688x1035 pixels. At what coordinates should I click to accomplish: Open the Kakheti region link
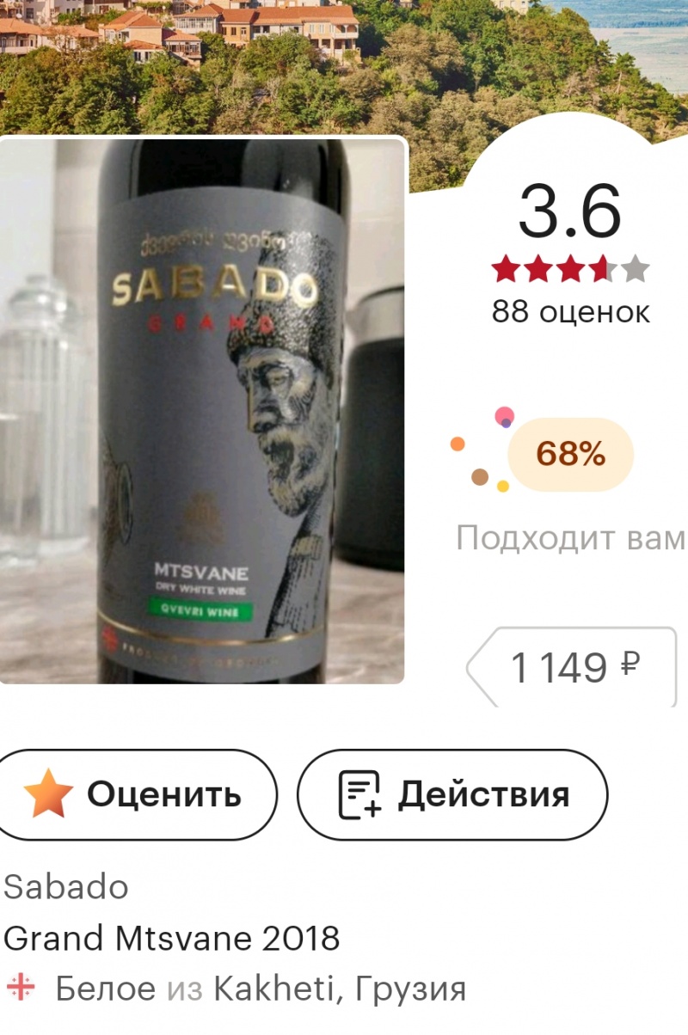point(273,989)
